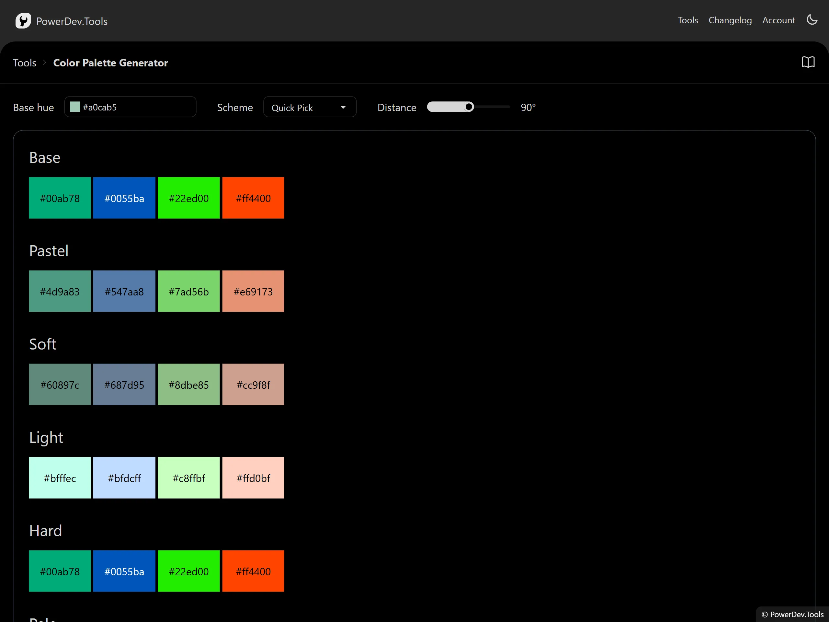Toggle the distance slider to adjust angle

469,107
